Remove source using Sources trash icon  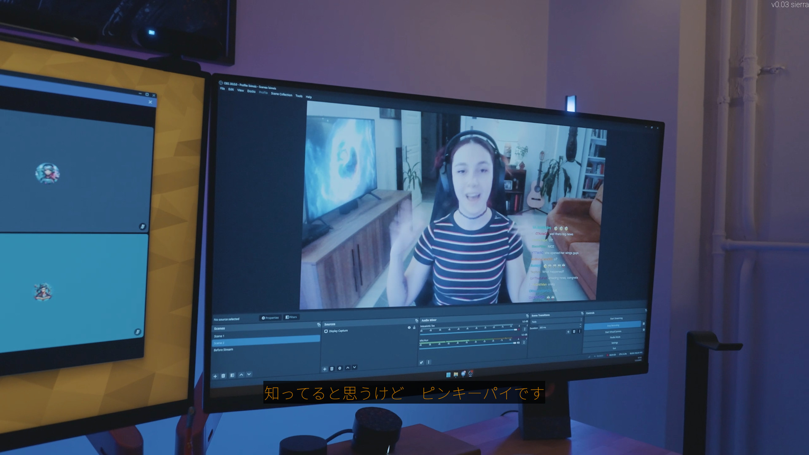pos(332,369)
